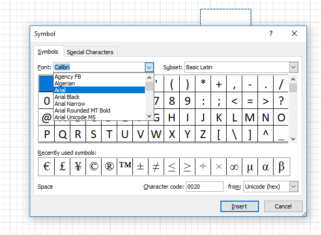Close the Symbol dialog
Viewport: 321px width, 235px height.
[294, 33]
